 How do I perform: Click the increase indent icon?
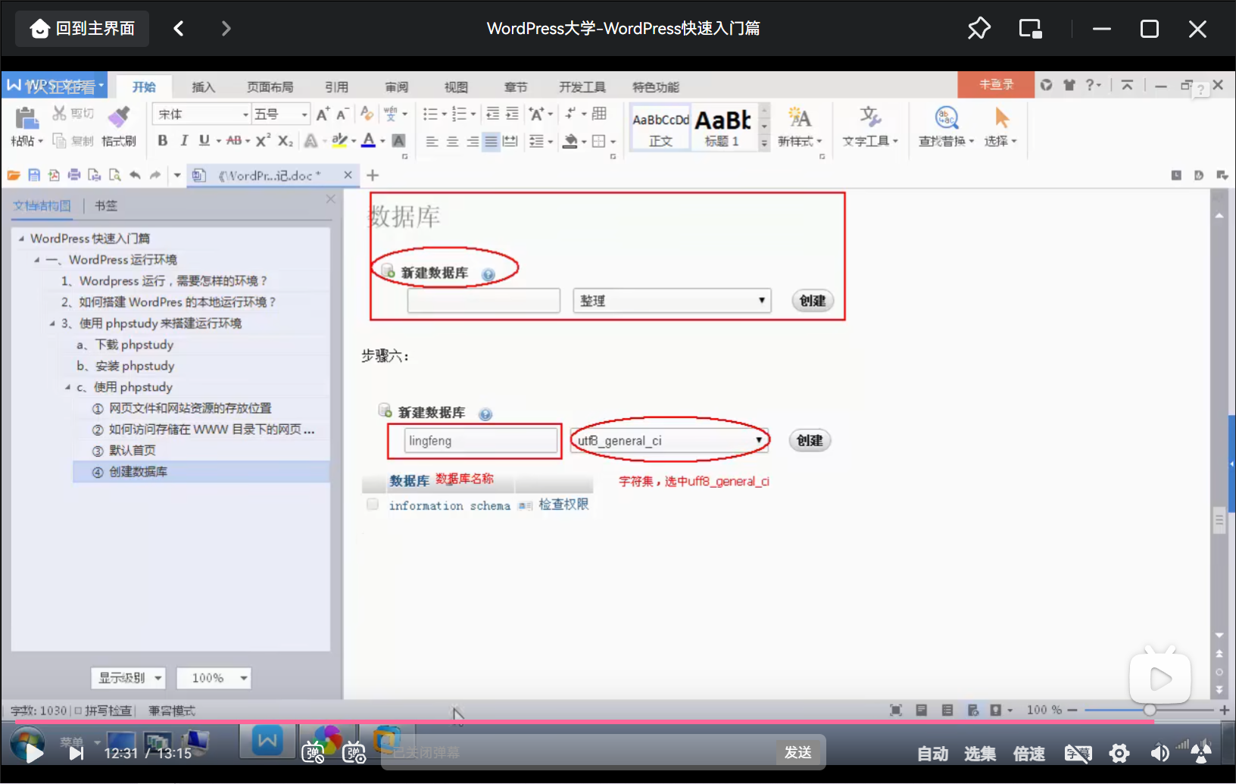pyautogui.click(x=512, y=114)
